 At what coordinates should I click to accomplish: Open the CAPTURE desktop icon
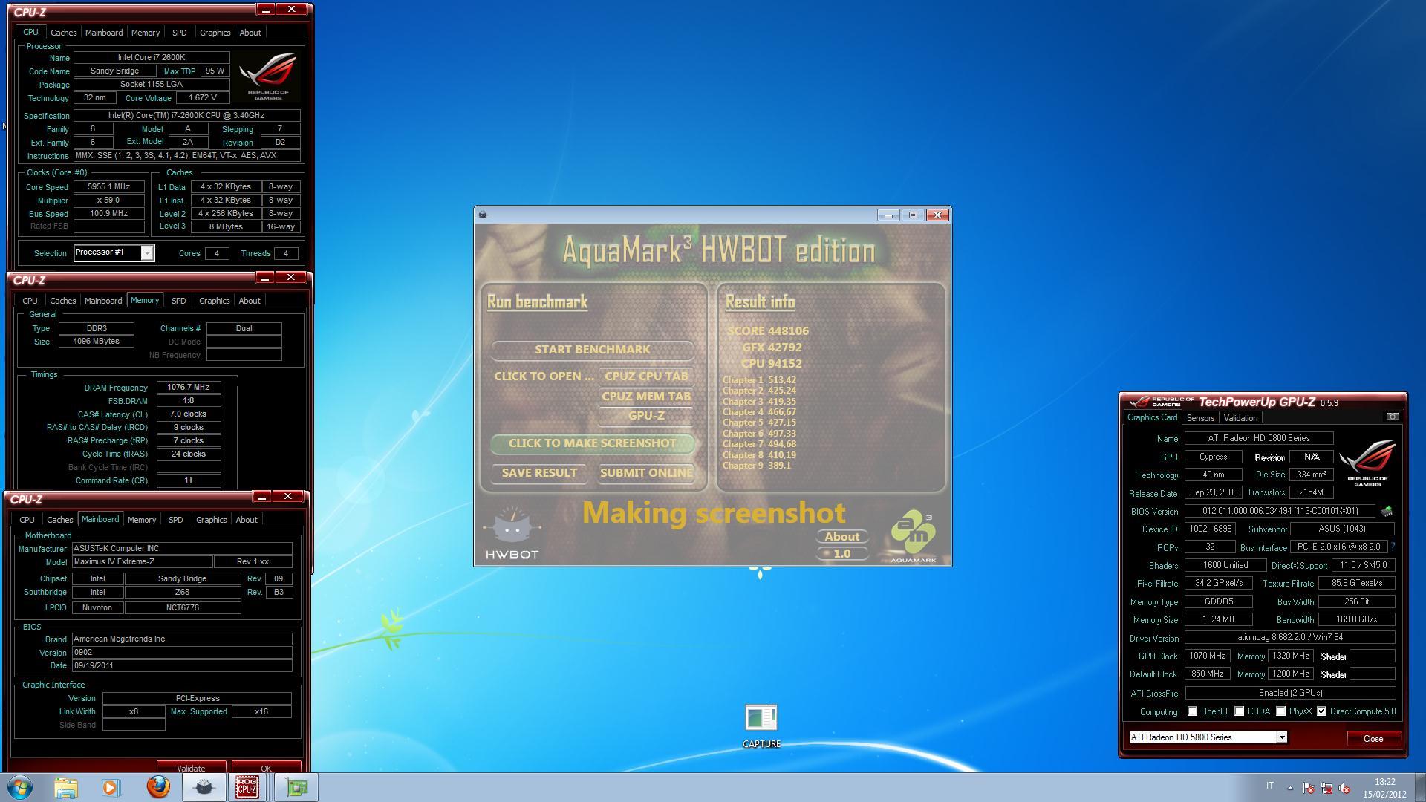761,726
